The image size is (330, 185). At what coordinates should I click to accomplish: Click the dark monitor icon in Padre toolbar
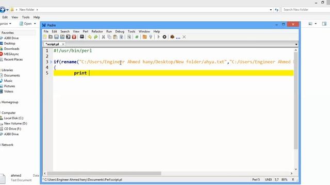pyautogui.click(x=82, y=37)
